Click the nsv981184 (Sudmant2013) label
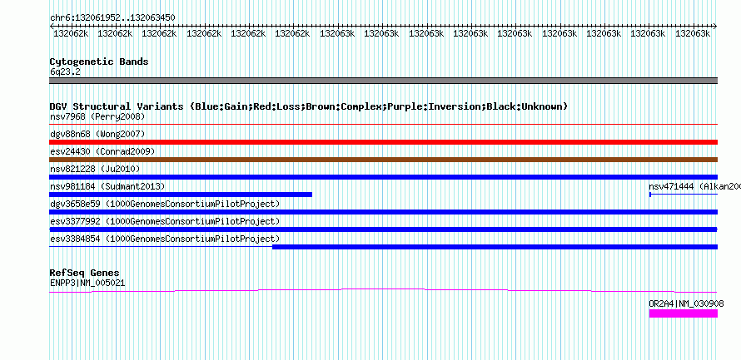 pyautogui.click(x=107, y=186)
